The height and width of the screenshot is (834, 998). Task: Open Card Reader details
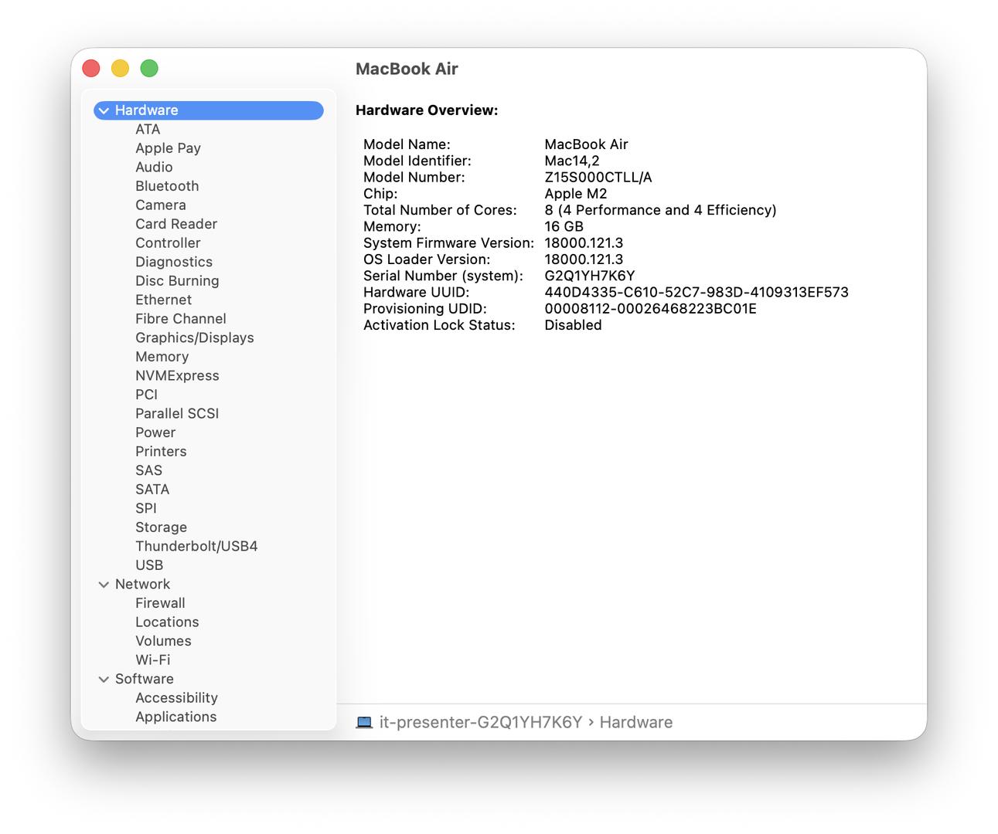point(176,224)
